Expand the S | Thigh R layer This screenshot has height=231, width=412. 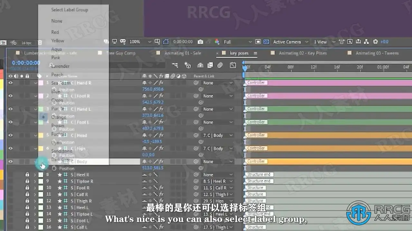click(35, 201)
